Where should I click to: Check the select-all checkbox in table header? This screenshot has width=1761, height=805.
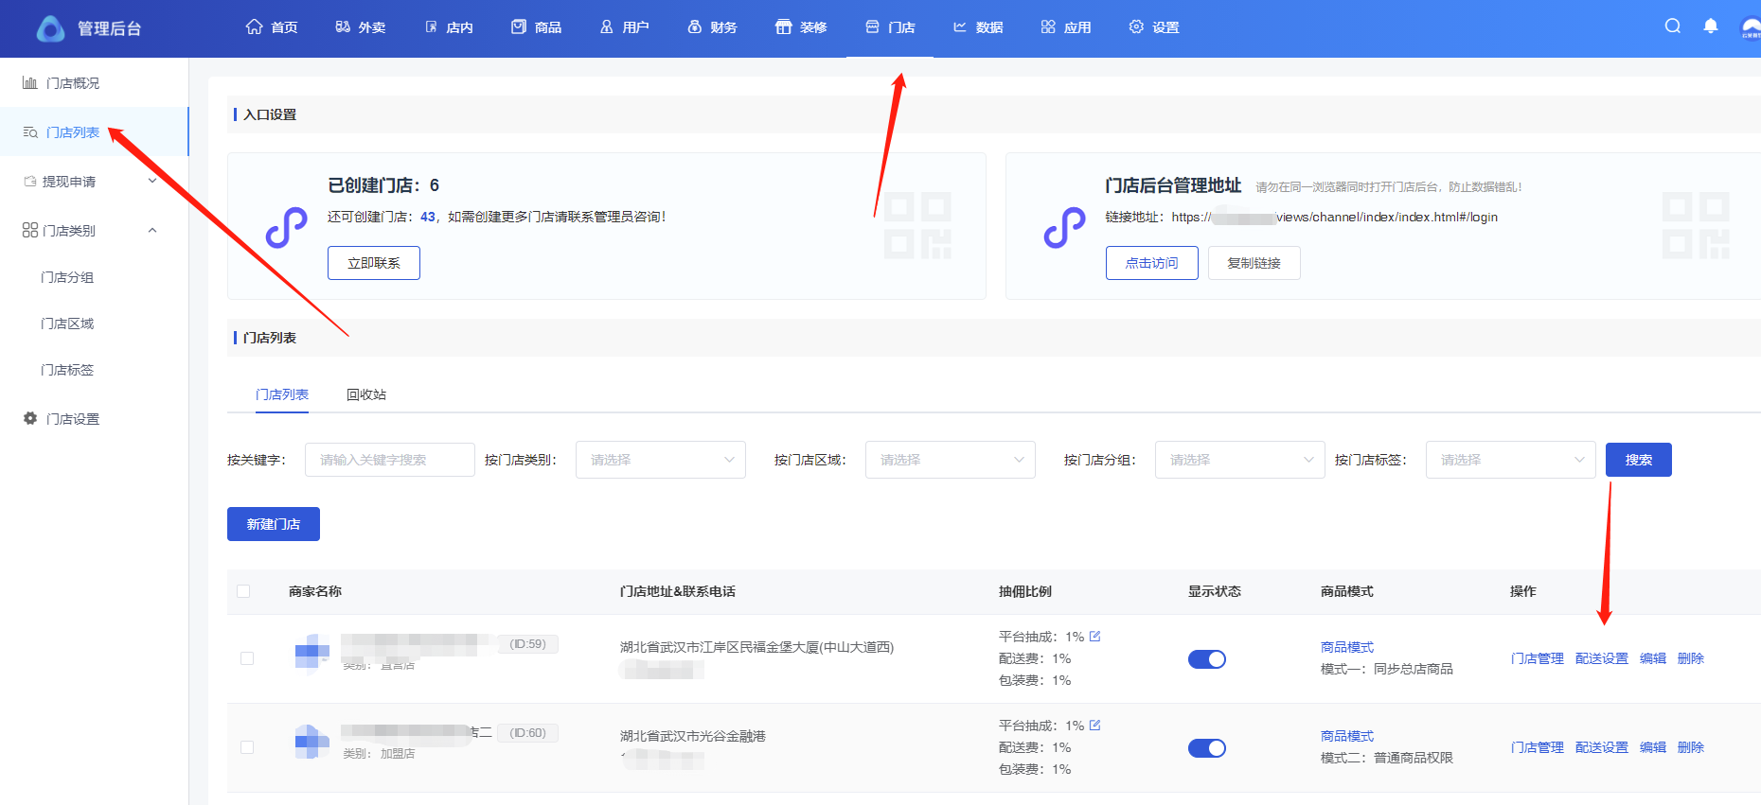[x=243, y=591]
